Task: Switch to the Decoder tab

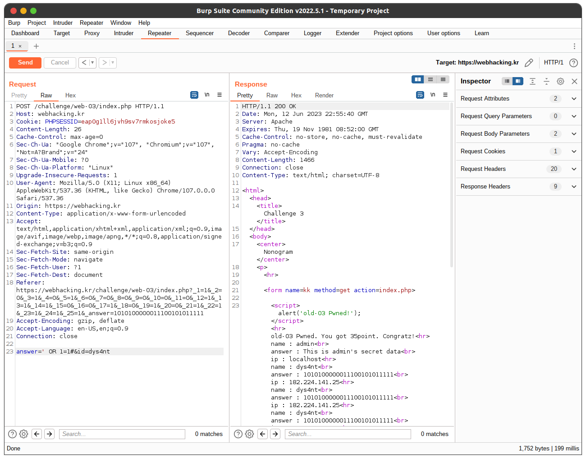Action: [x=239, y=33]
